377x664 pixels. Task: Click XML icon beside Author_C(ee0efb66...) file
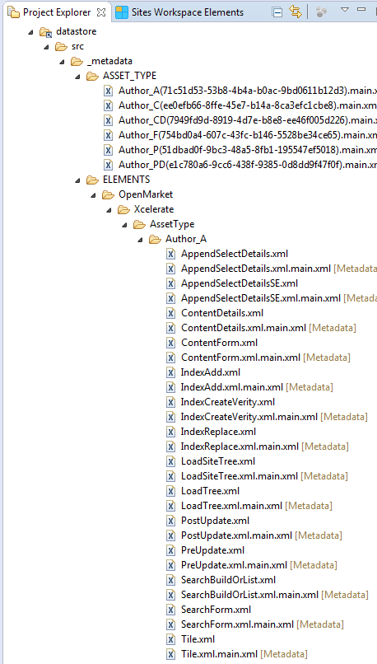[x=109, y=105]
